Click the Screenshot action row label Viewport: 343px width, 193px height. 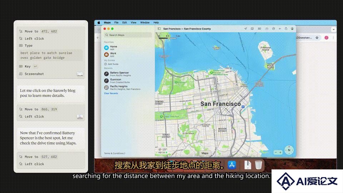point(34,74)
